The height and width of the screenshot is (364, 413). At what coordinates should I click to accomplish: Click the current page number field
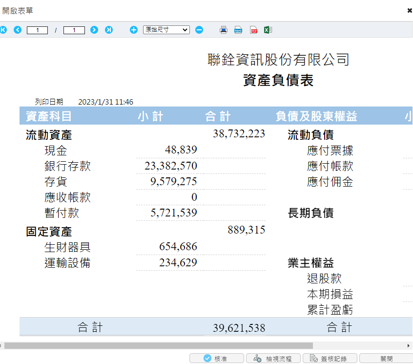38,30
